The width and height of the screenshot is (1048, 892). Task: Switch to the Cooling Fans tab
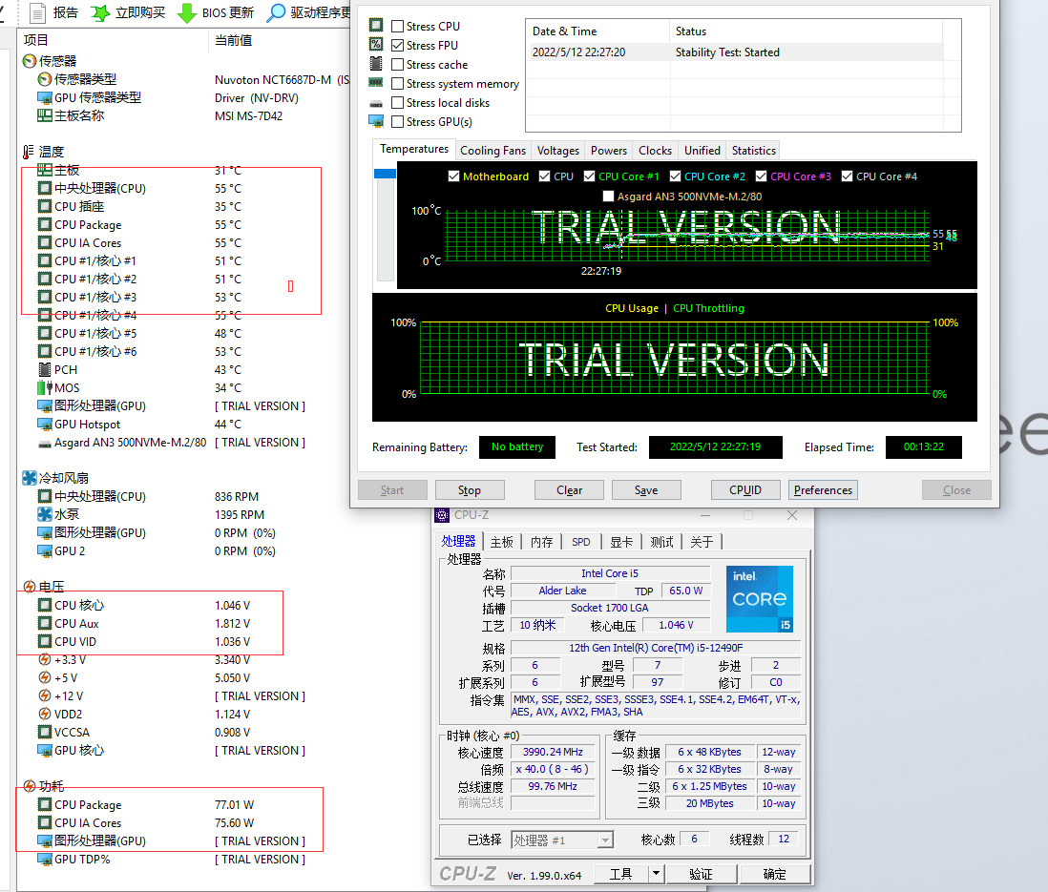tap(493, 151)
